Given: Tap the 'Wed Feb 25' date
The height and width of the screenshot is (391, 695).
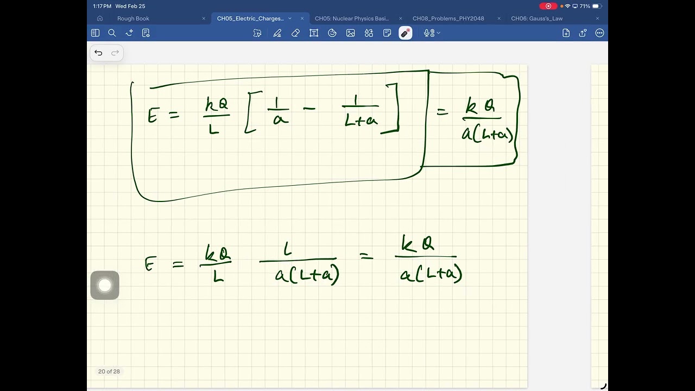Looking at the screenshot, I should [x=130, y=6].
